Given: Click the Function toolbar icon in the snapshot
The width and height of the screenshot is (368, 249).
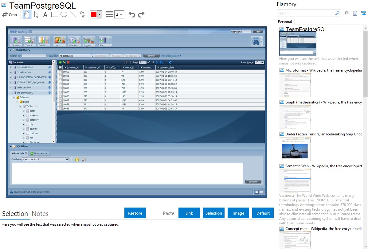Looking at the screenshot, I should [74, 41].
